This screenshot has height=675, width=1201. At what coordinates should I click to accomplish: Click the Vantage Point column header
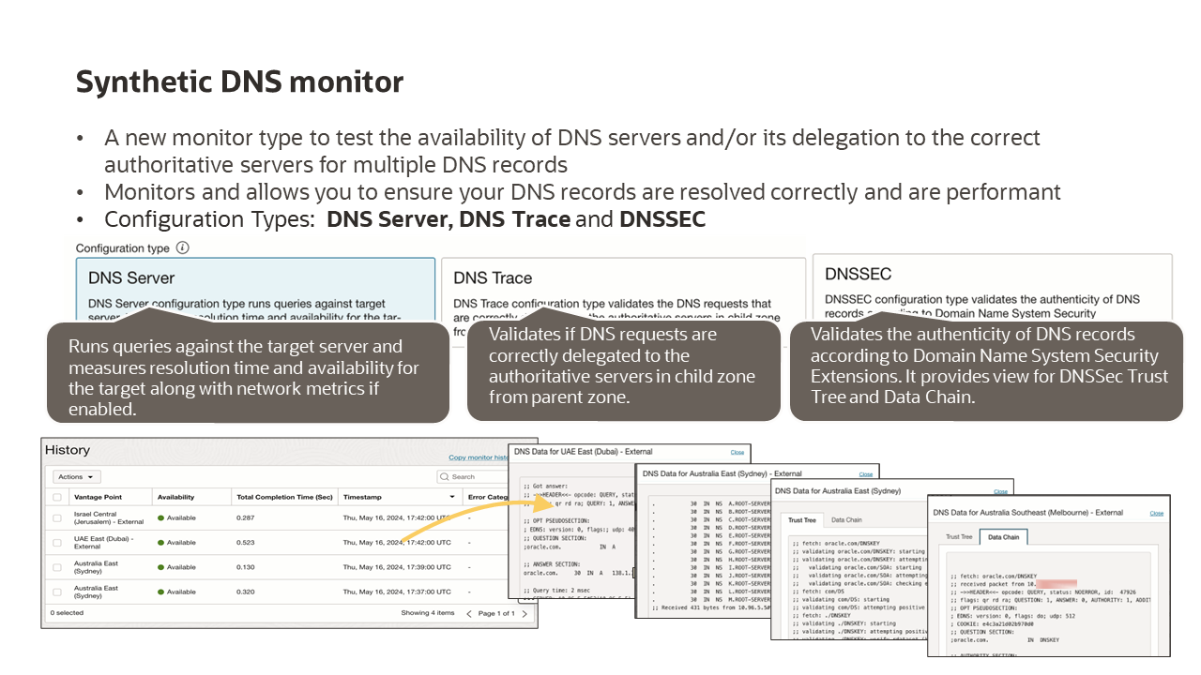click(x=99, y=497)
